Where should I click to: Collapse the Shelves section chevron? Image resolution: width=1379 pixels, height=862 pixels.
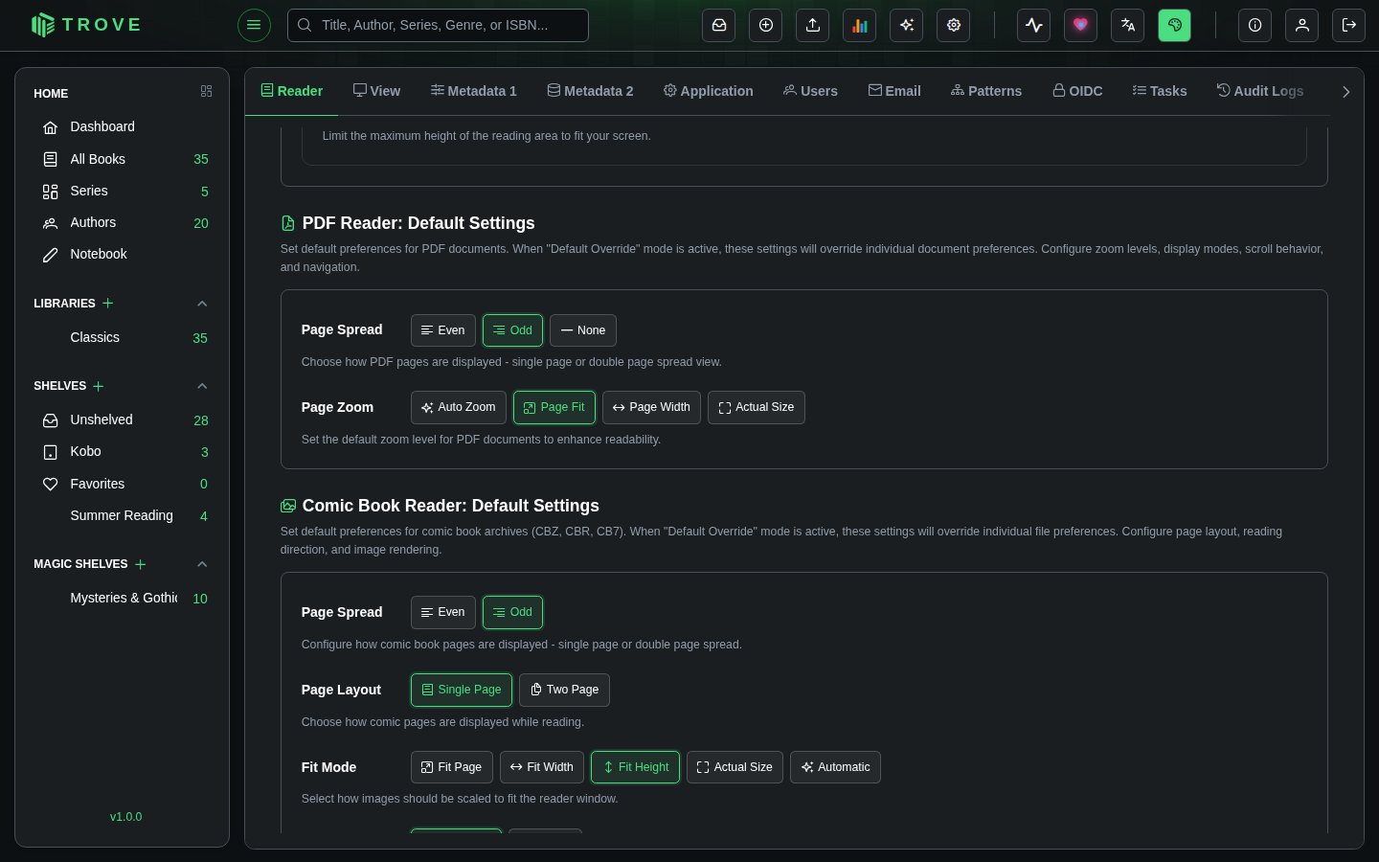(202, 386)
